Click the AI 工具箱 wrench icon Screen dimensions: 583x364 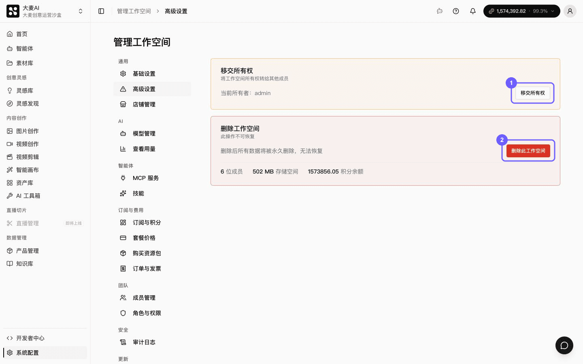tap(10, 196)
